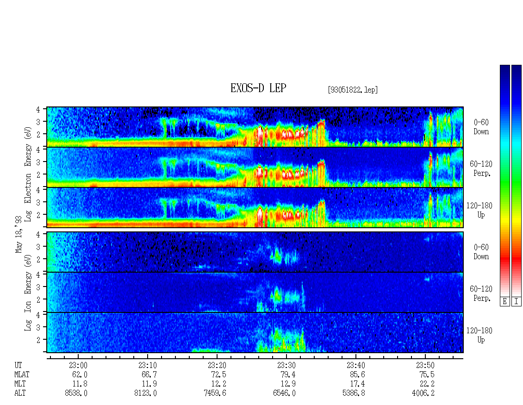Click the 23:10 UT tick label
The height and width of the screenshot is (405, 523).
[148, 365]
